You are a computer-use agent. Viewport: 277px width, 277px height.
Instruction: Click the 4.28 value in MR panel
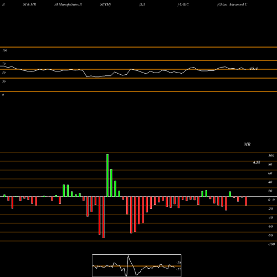257,162
